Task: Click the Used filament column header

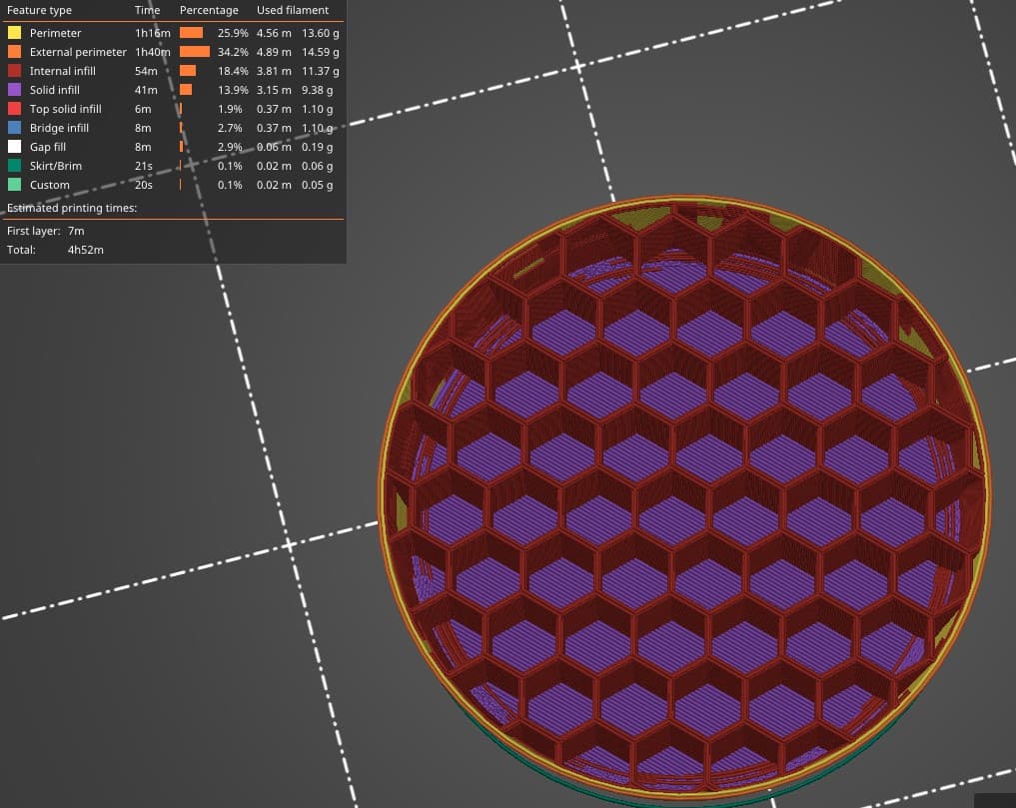Action: pyautogui.click(x=293, y=10)
